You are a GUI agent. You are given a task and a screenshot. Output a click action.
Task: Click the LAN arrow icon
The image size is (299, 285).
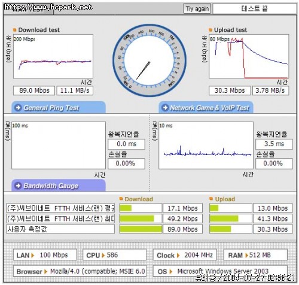point(33,255)
